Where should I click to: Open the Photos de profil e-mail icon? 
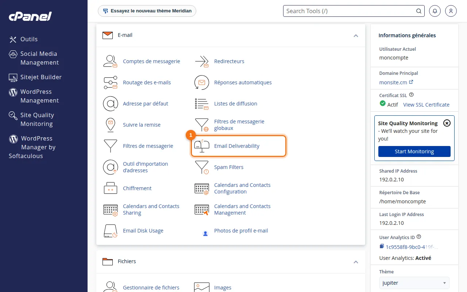[205, 233]
